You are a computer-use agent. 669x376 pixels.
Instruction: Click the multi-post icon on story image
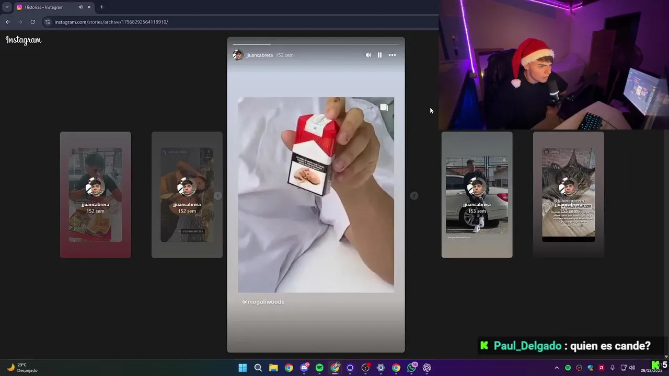384,108
